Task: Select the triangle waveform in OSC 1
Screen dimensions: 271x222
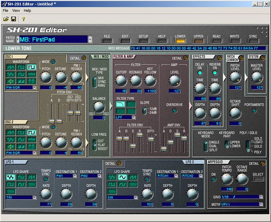Action: 10,74
